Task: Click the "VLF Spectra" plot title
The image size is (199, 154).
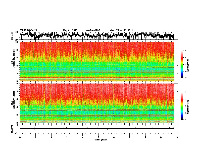Action: point(28,30)
